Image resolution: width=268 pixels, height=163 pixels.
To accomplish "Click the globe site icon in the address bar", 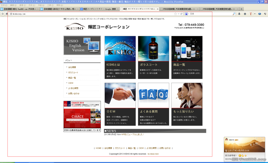I will pos(11,14).
